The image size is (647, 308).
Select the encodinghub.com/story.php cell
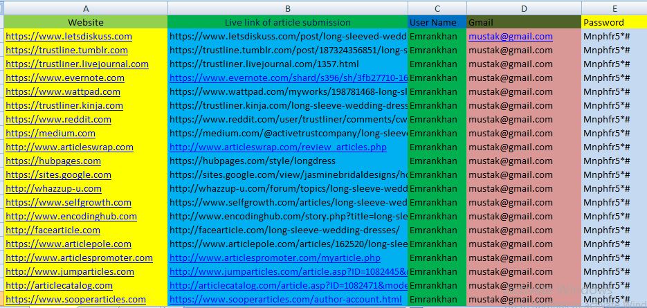[x=288, y=217]
